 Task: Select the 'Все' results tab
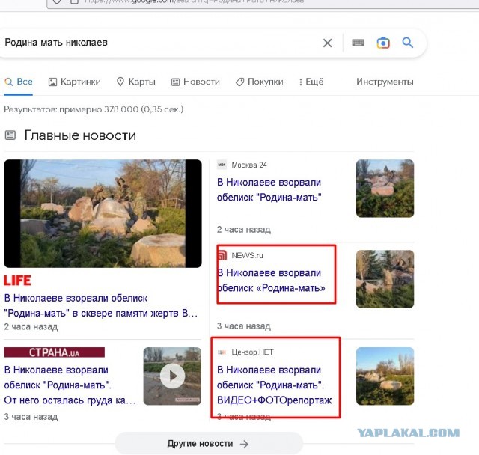(x=18, y=82)
